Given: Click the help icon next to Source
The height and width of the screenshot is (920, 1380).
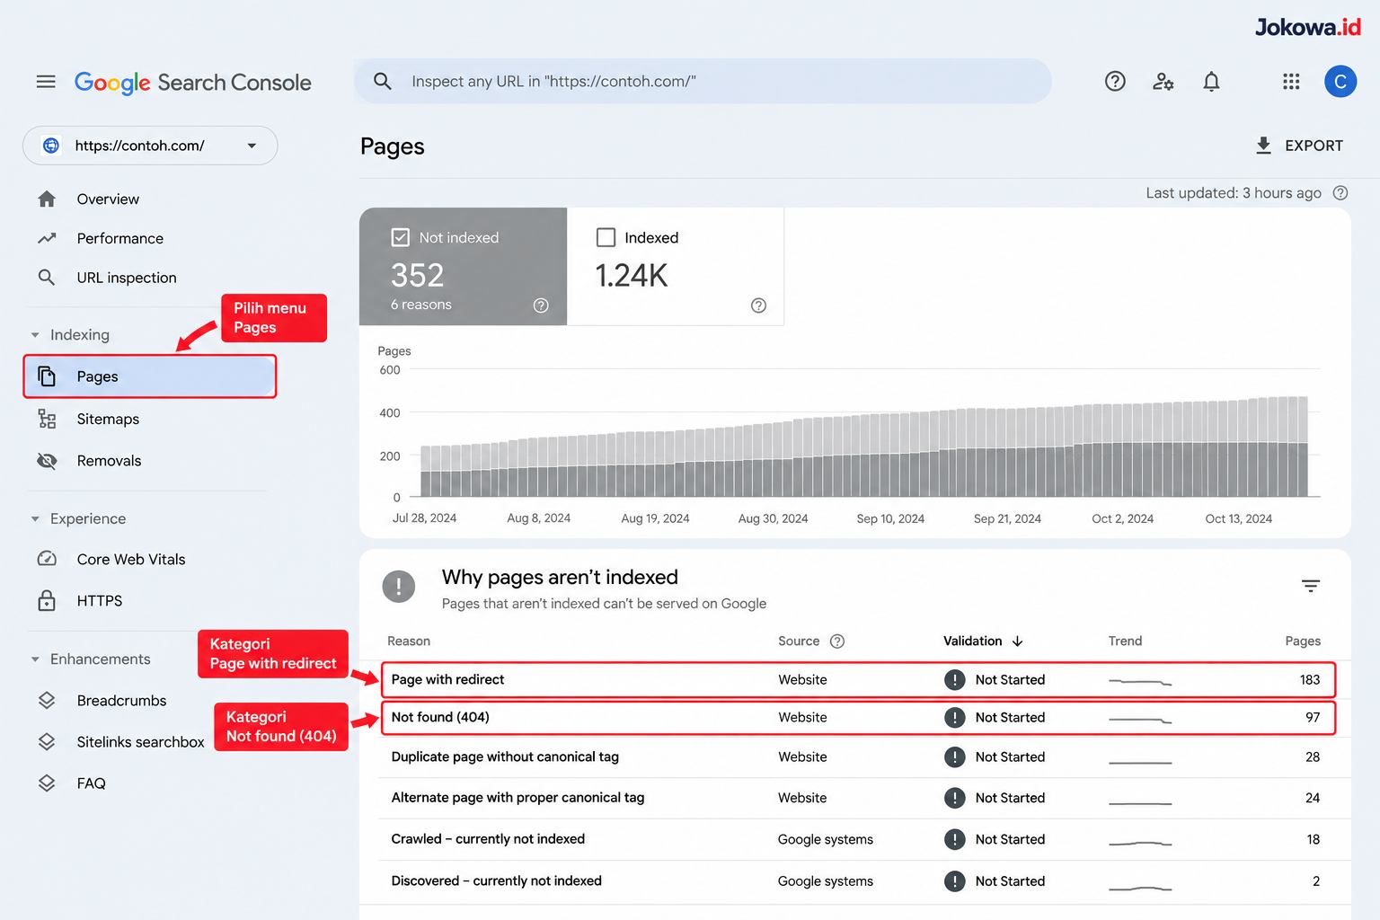Looking at the screenshot, I should pos(837,641).
